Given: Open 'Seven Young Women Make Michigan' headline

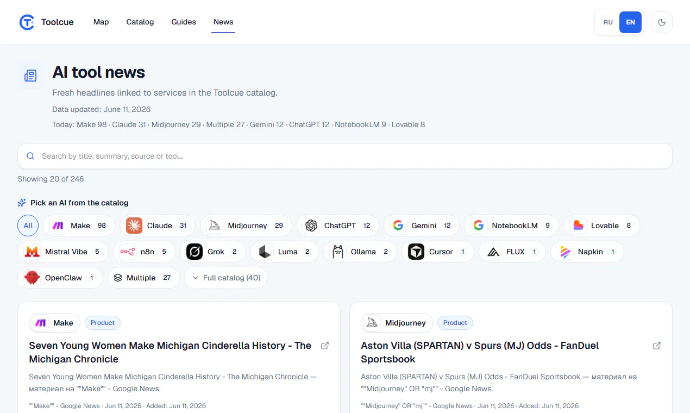Looking at the screenshot, I should click(170, 352).
